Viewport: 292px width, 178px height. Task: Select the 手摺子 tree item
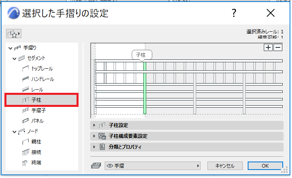pos(39,110)
